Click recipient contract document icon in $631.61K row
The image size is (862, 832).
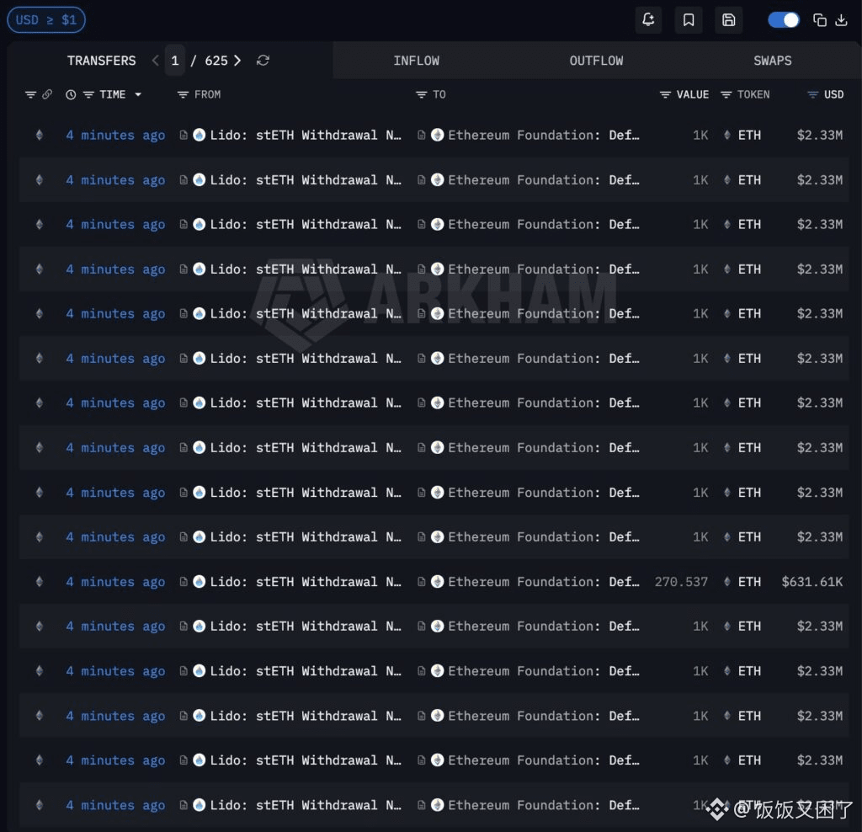tap(421, 582)
